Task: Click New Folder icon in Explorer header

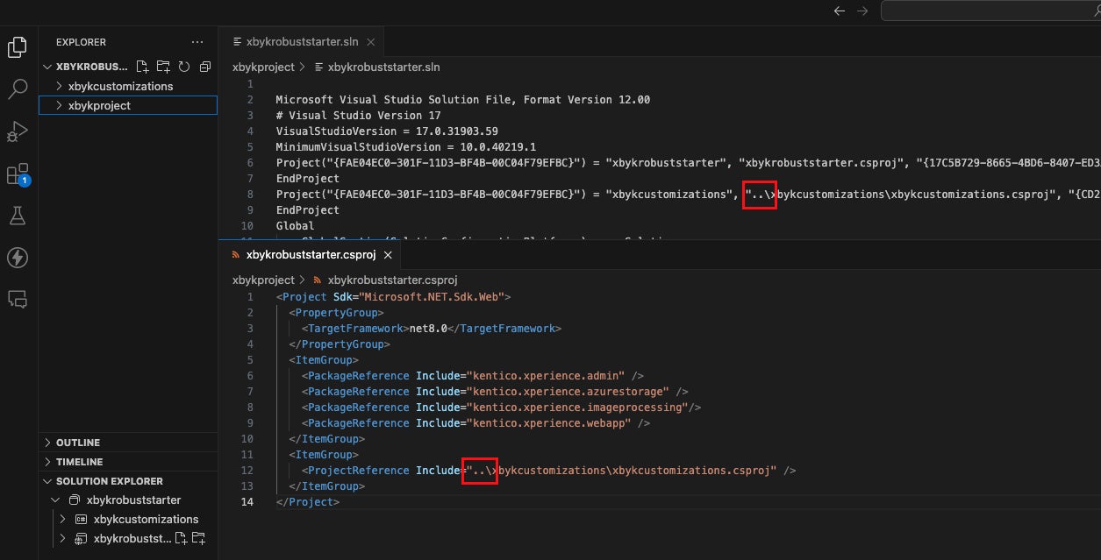Action: (163, 67)
